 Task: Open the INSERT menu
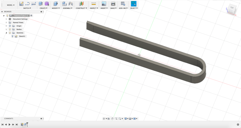pyautogui.click(x=104, y=8)
